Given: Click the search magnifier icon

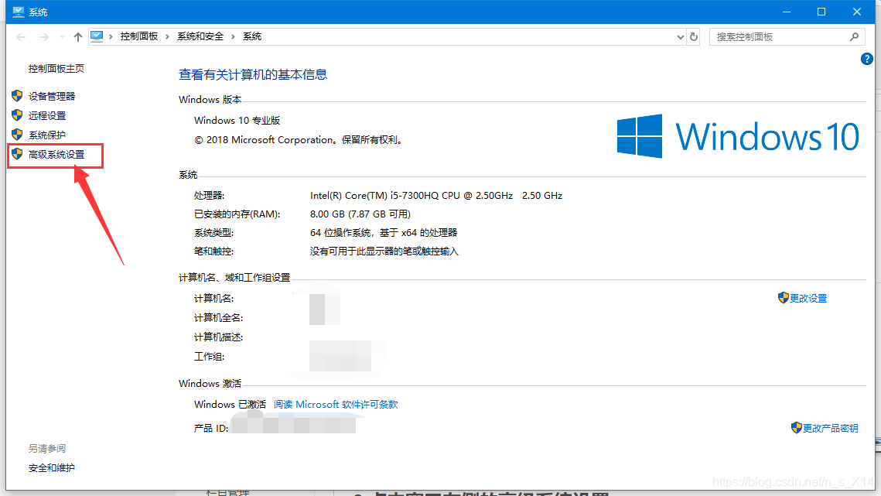Looking at the screenshot, I should (855, 36).
